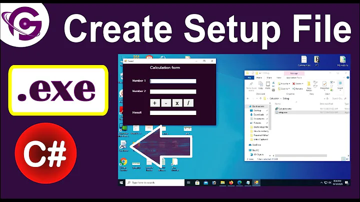Switch to large icons view in status bar
The height and width of the screenshot is (202, 360).
point(347,159)
